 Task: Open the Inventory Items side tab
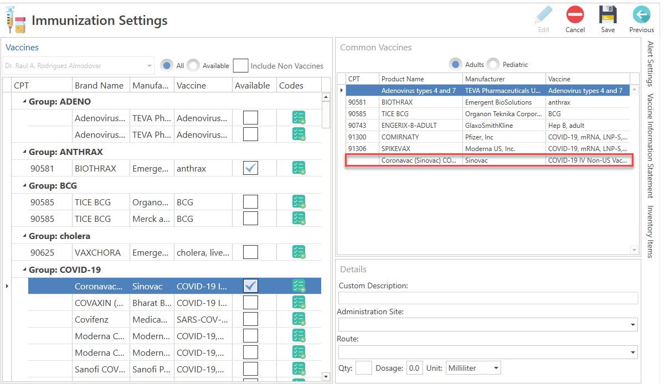click(x=651, y=232)
